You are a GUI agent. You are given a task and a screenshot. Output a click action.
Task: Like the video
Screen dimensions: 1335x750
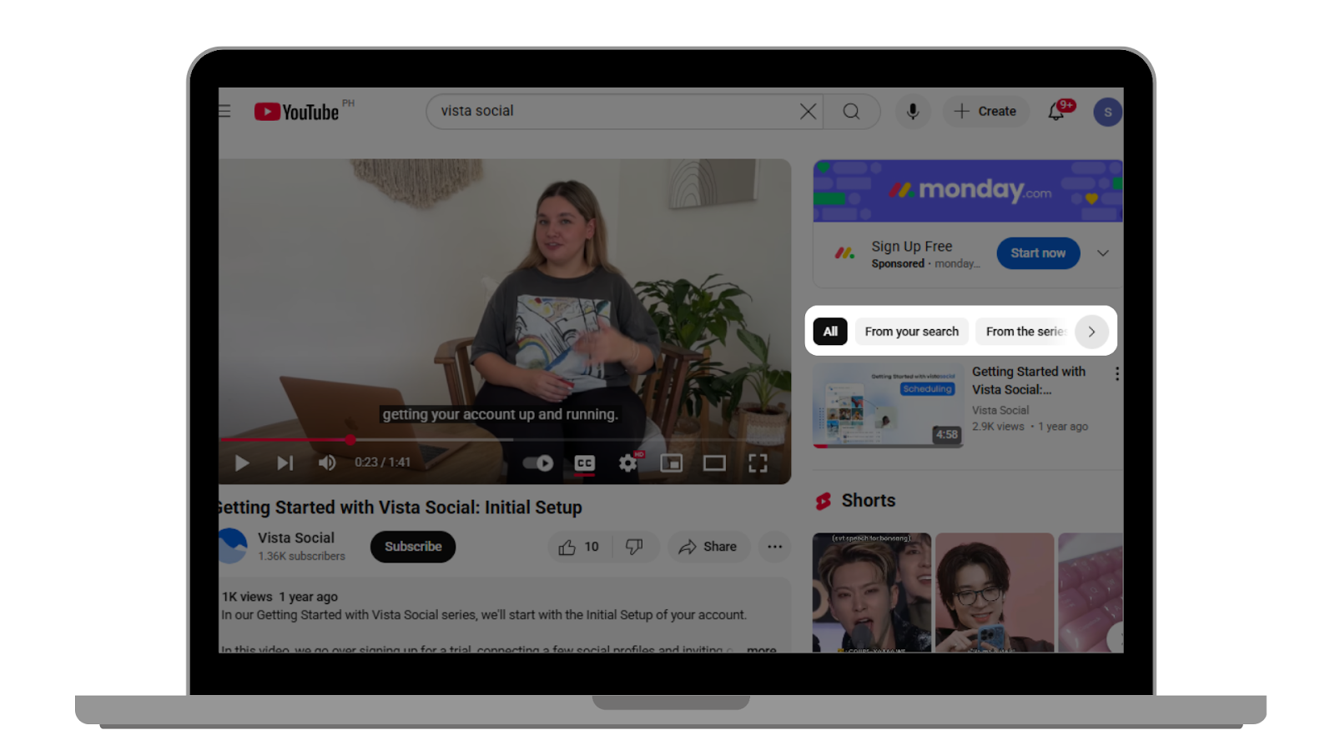(x=579, y=547)
